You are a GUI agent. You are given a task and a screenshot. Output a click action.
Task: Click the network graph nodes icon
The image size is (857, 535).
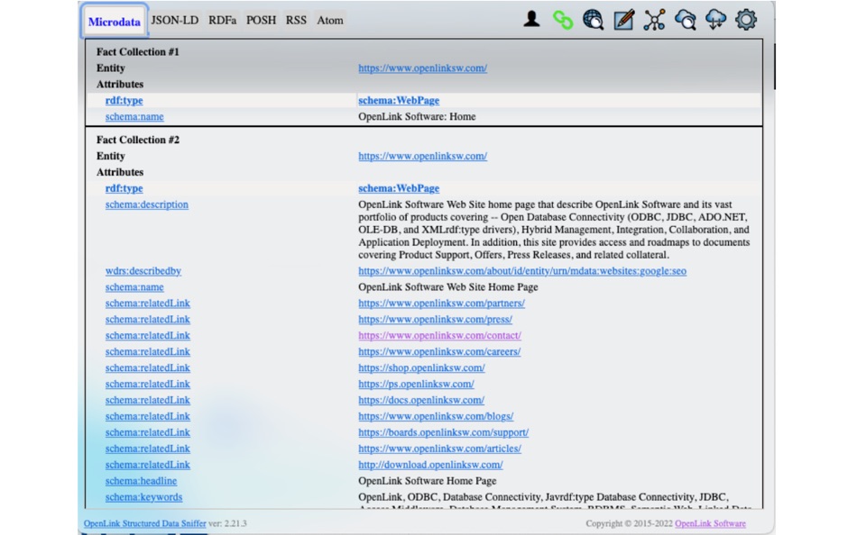coord(654,20)
